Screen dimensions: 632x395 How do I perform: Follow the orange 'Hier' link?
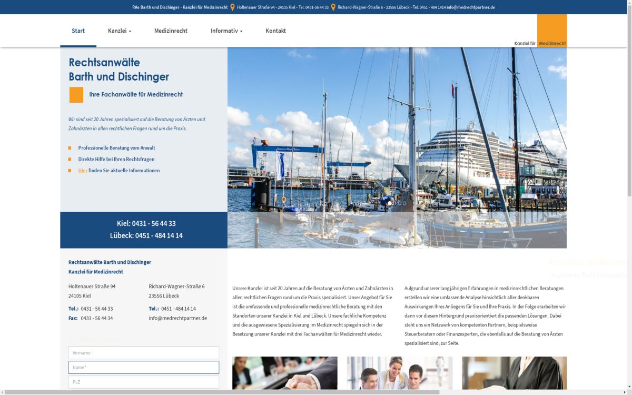[x=83, y=171]
